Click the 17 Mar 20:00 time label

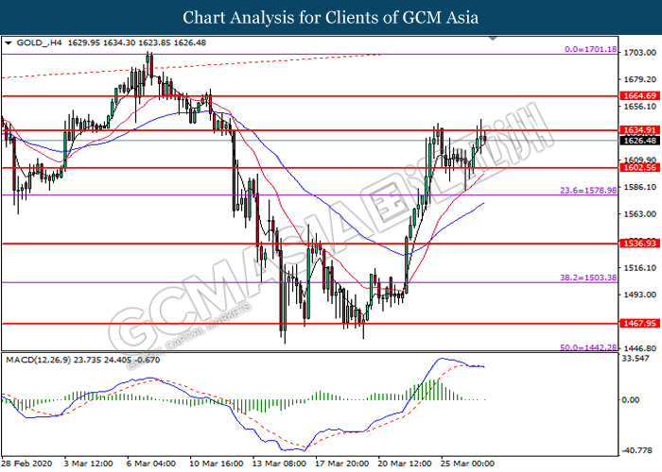click(x=342, y=464)
